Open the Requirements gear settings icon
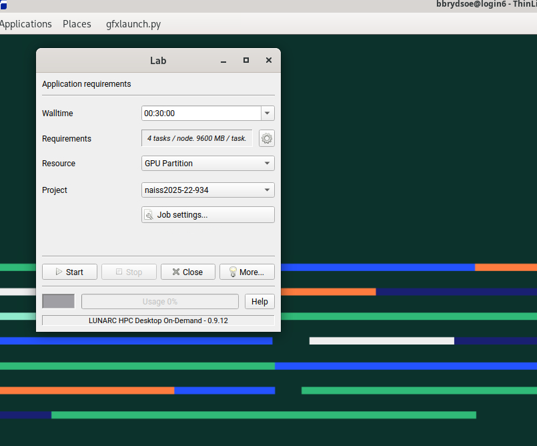537x446 pixels. [x=267, y=138]
